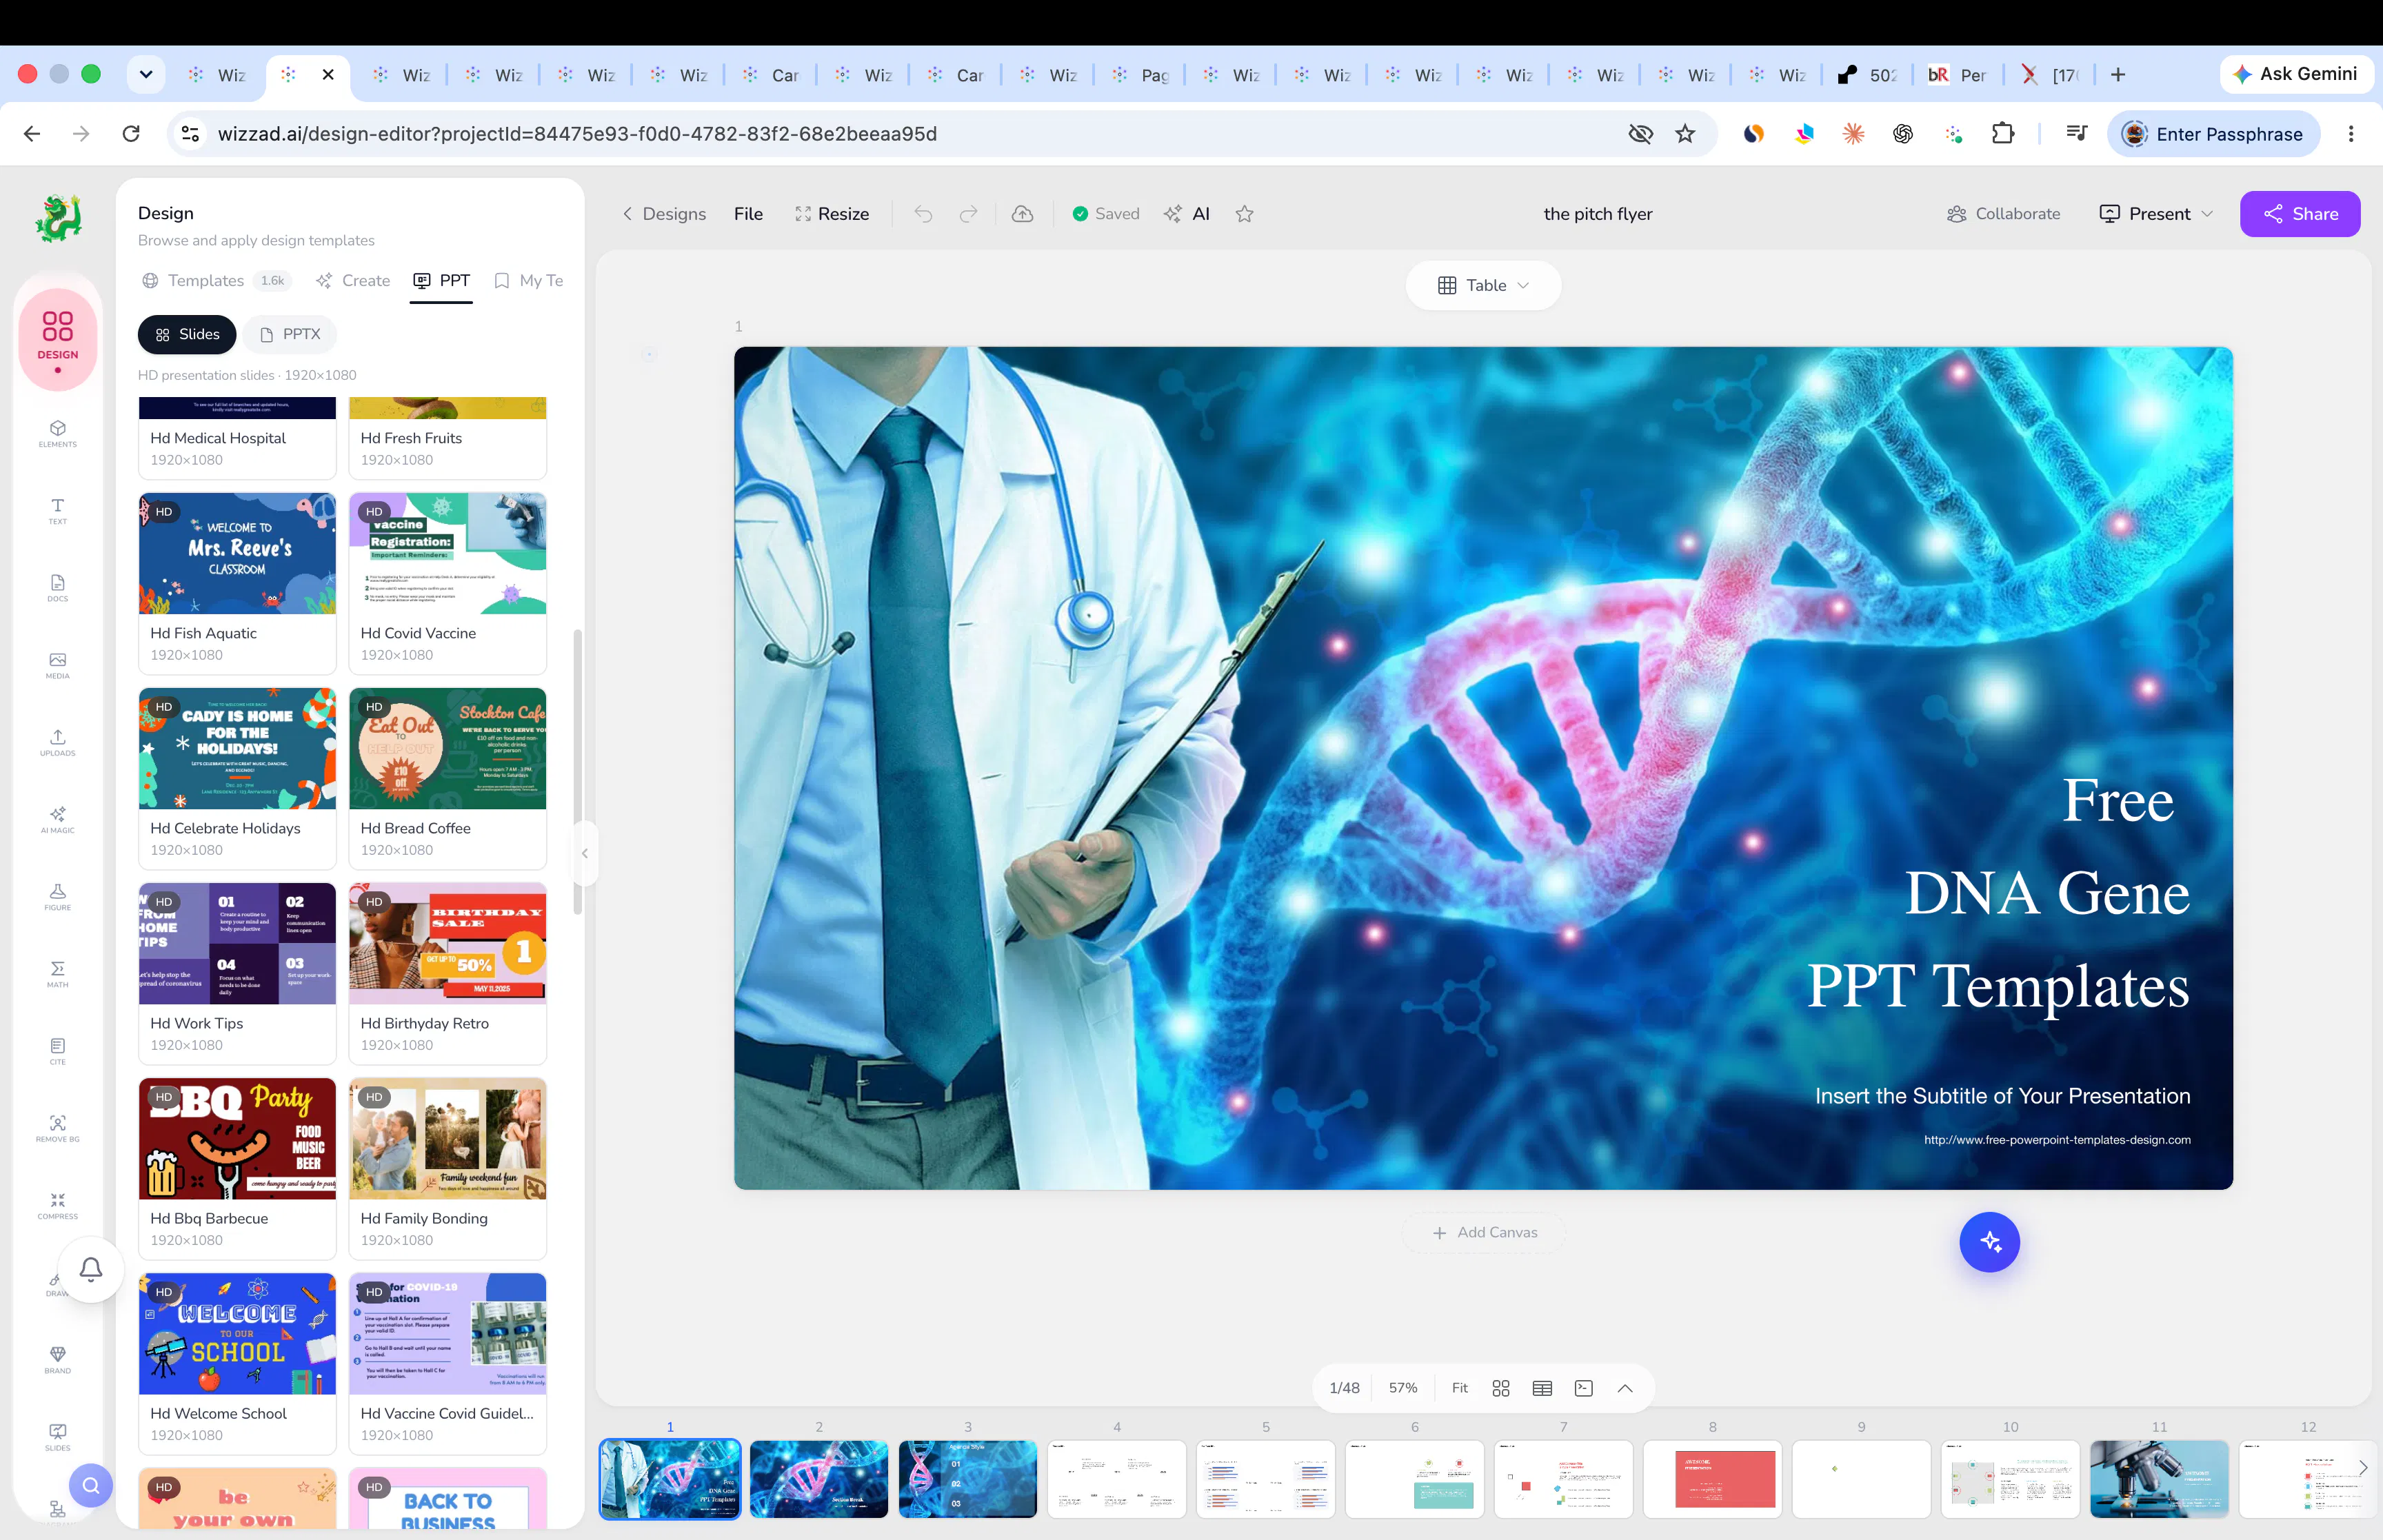The image size is (2383, 1540).
Task: Switch to the Create tab
Action: (x=353, y=281)
